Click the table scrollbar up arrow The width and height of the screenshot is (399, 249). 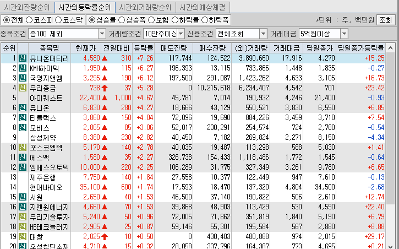(x=391, y=48)
